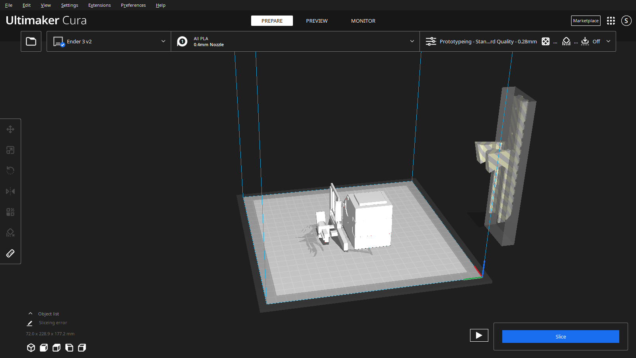The height and width of the screenshot is (358, 636).
Task: Expand the Ender 3 v2 printer dropdown
Action: [109, 41]
